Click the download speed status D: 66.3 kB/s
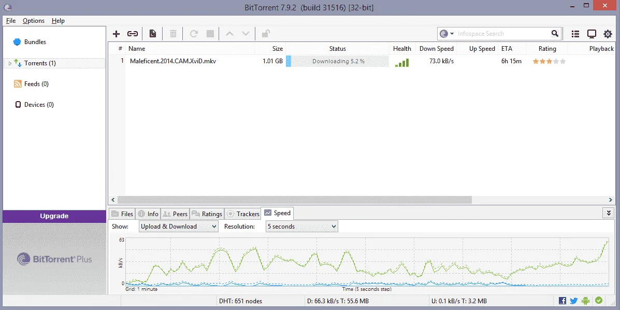Screen dimensions: 620x310 pos(338,301)
